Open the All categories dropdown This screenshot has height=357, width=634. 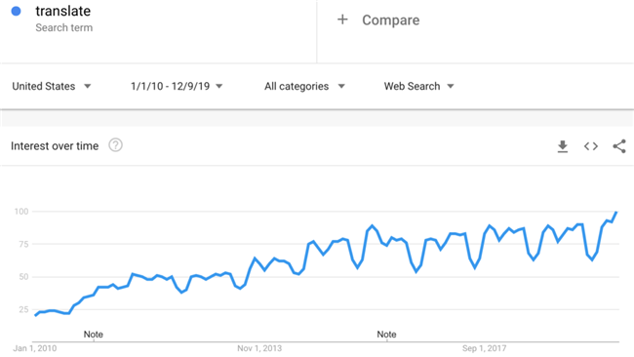coord(304,86)
